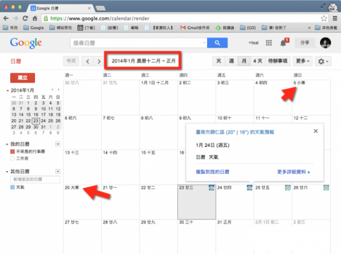Click the 新增朋友的日曆 input field
The height and width of the screenshot is (254, 341).
pyautogui.click(x=35, y=180)
